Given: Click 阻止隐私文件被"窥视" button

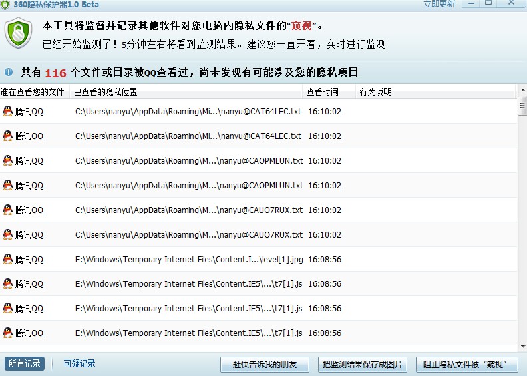Looking at the screenshot, I should [x=467, y=365].
